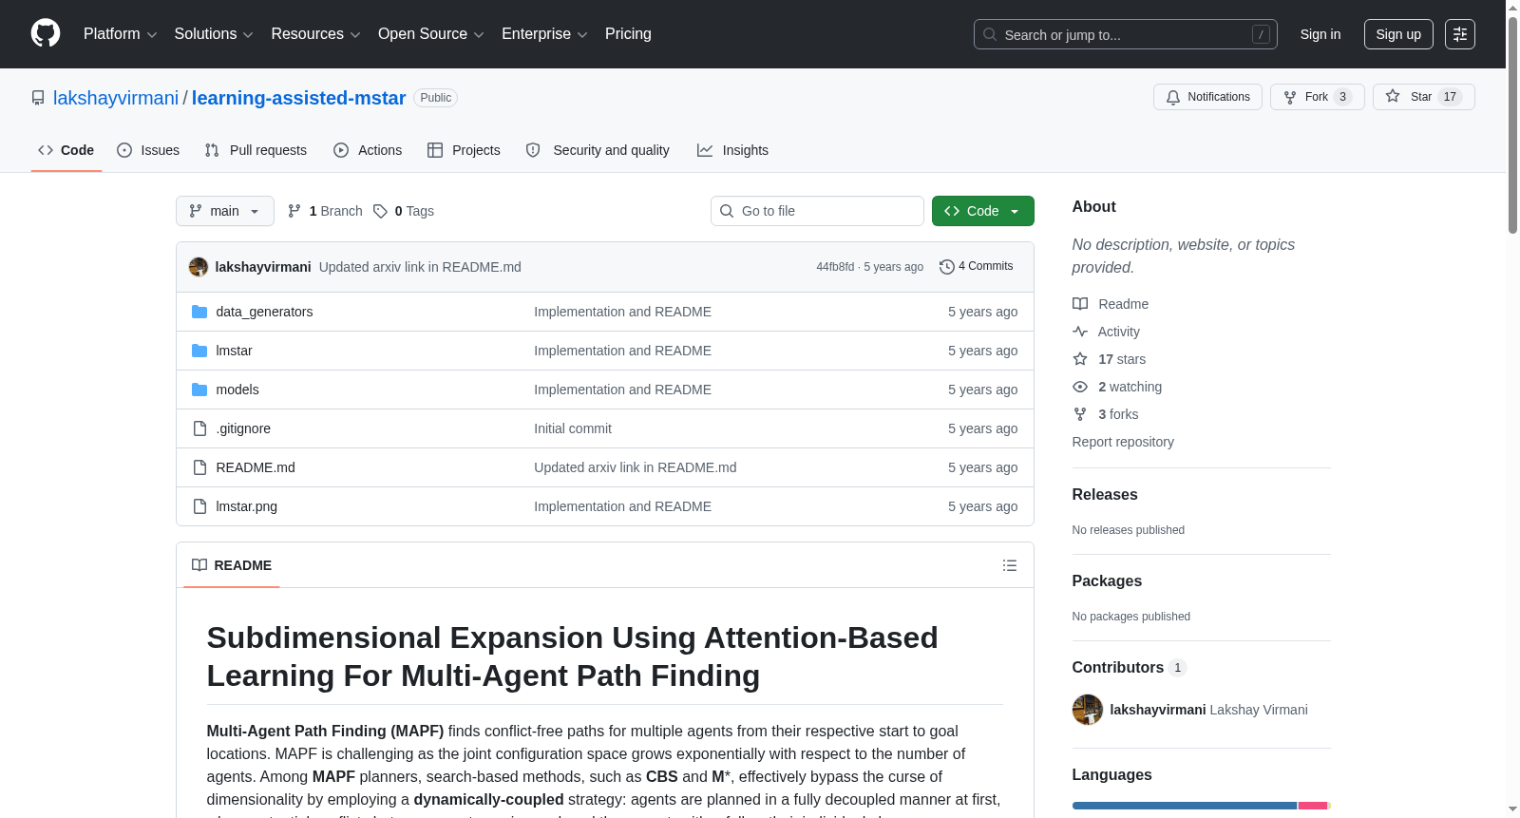
Task: Click the Search or jump to field
Action: tap(1126, 34)
